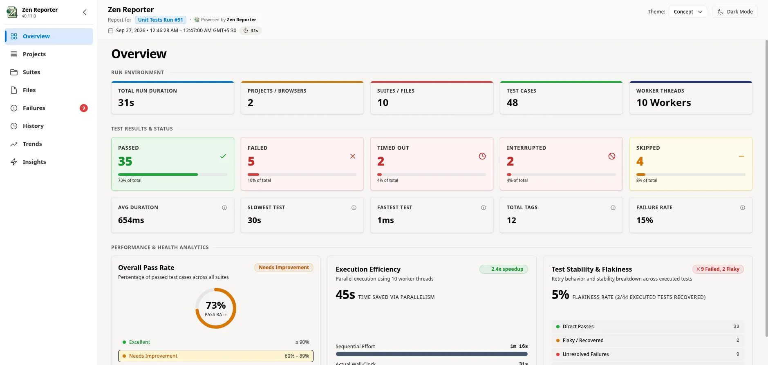Screen dimensions: 768x365
Task: Click the clock icon on Timed Out card
Action: (x=482, y=156)
